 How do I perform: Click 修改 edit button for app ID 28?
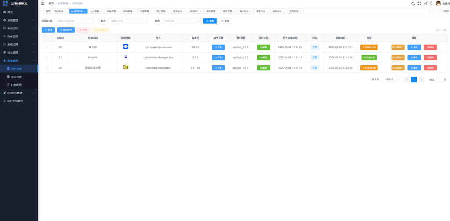coord(414,68)
